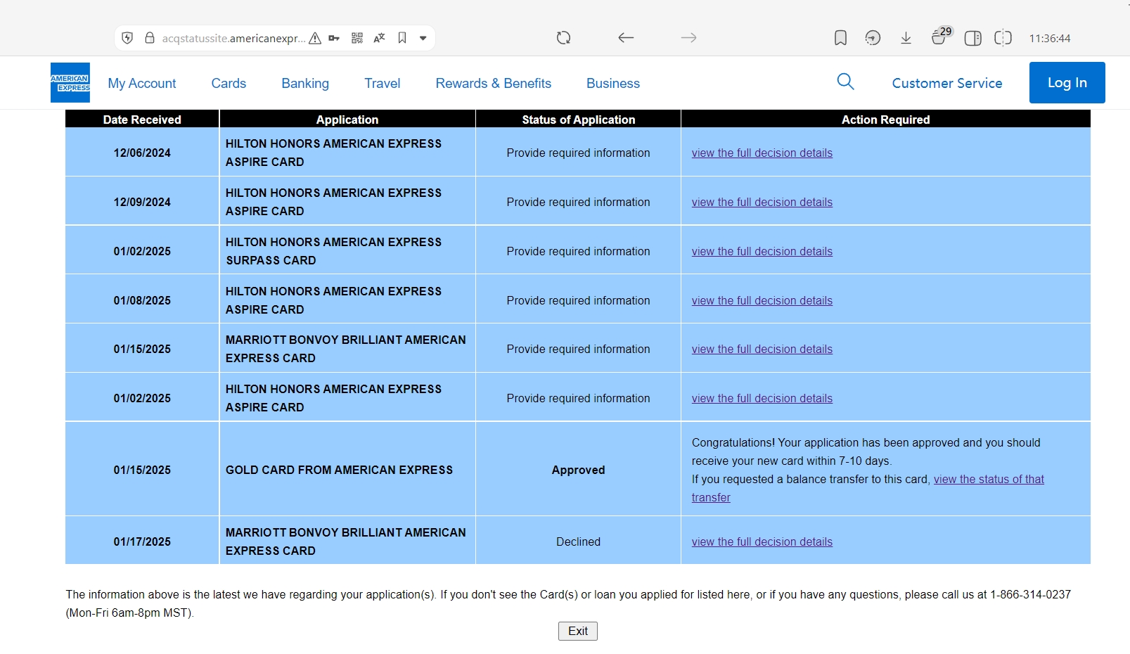Click the Log In button

tap(1067, 82)
